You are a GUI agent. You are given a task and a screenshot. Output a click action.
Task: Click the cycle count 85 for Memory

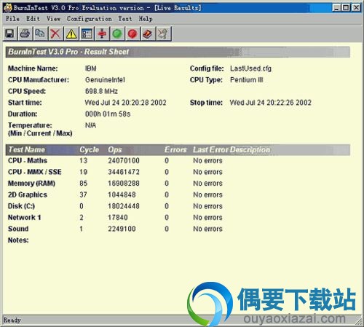pos(84,184)
